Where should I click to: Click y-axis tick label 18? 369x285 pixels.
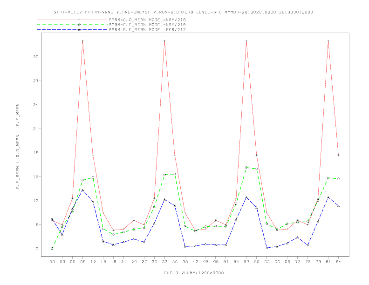[36, 153]
